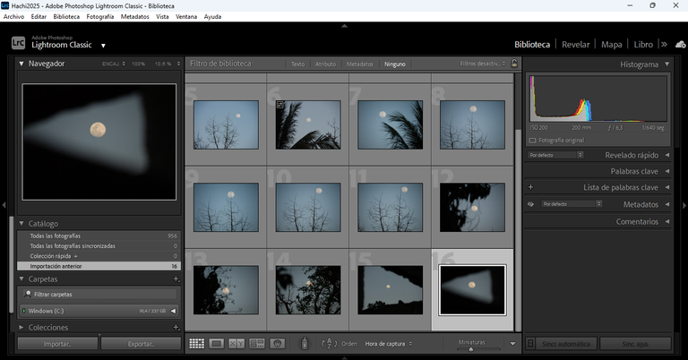Open the cloud sync status icon
Viewport: 688px width, 360px height.
point(681,44)
